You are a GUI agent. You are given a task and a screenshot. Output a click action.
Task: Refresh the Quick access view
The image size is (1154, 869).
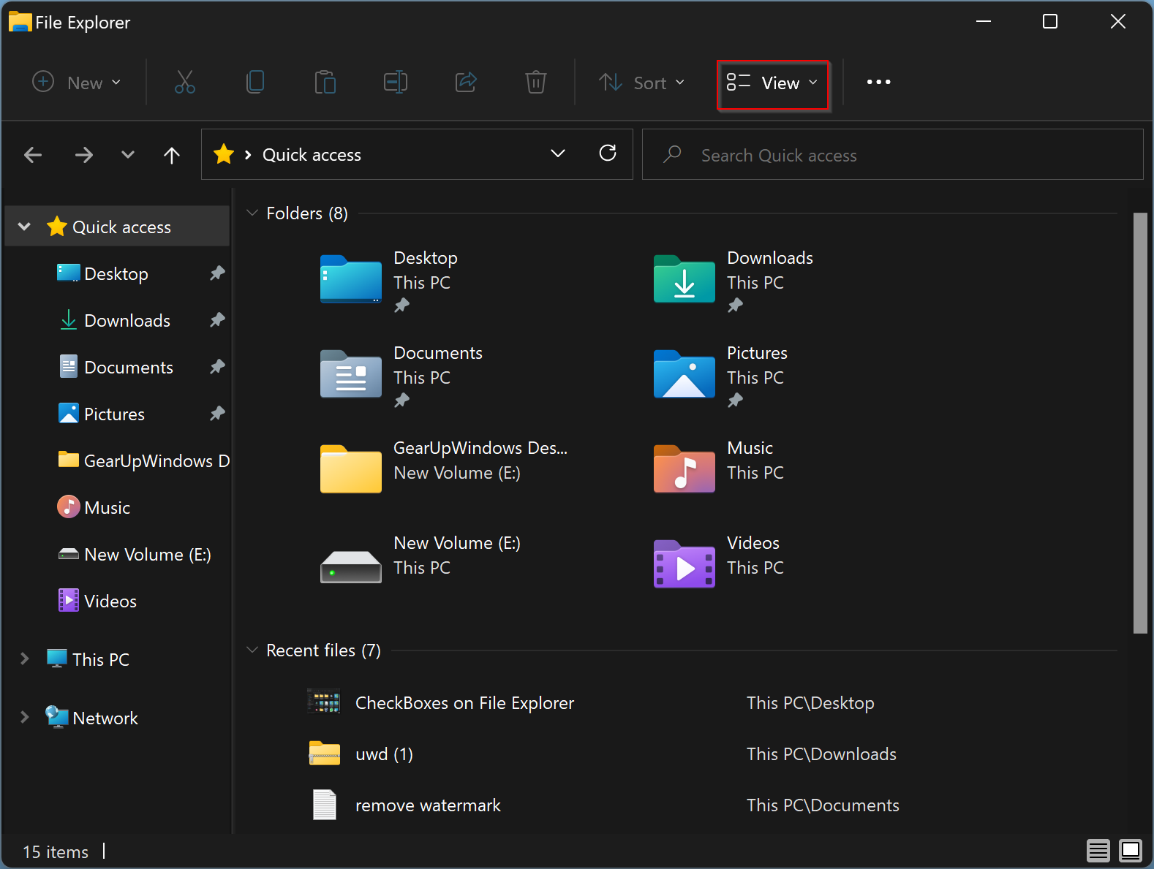coord(608,153)
